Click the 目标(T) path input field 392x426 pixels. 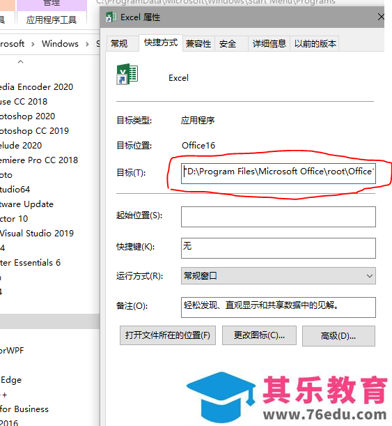(279, 174)
